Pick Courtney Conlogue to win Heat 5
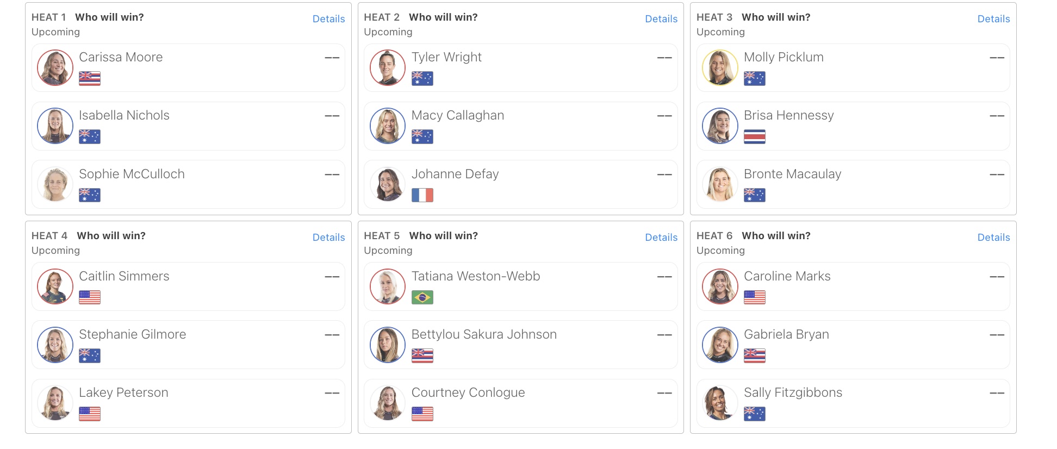The width and height of the screenshot is (1057, 449). (x=520, y=403)
